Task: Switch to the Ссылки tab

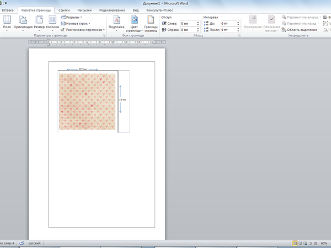Action: 64,10
